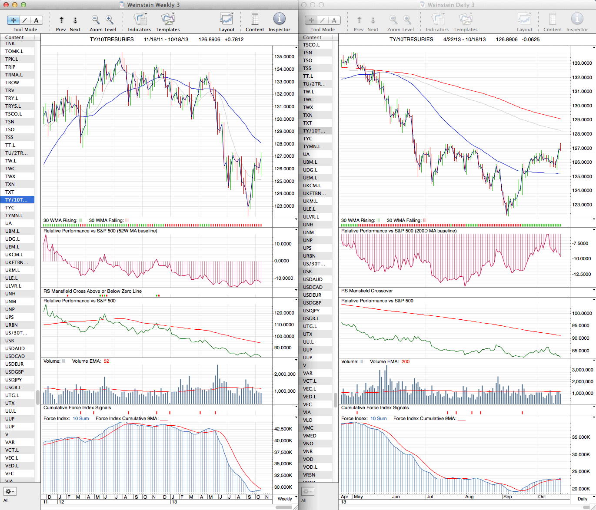Select the crosshair tool mode
596x510 pixels.
[13, 20]
